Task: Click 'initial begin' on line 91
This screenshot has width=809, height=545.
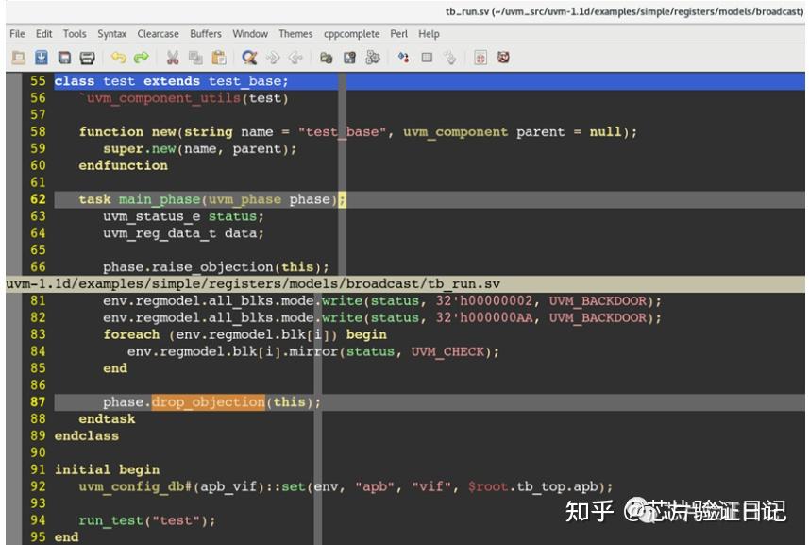Action: (x=107, y=469)
